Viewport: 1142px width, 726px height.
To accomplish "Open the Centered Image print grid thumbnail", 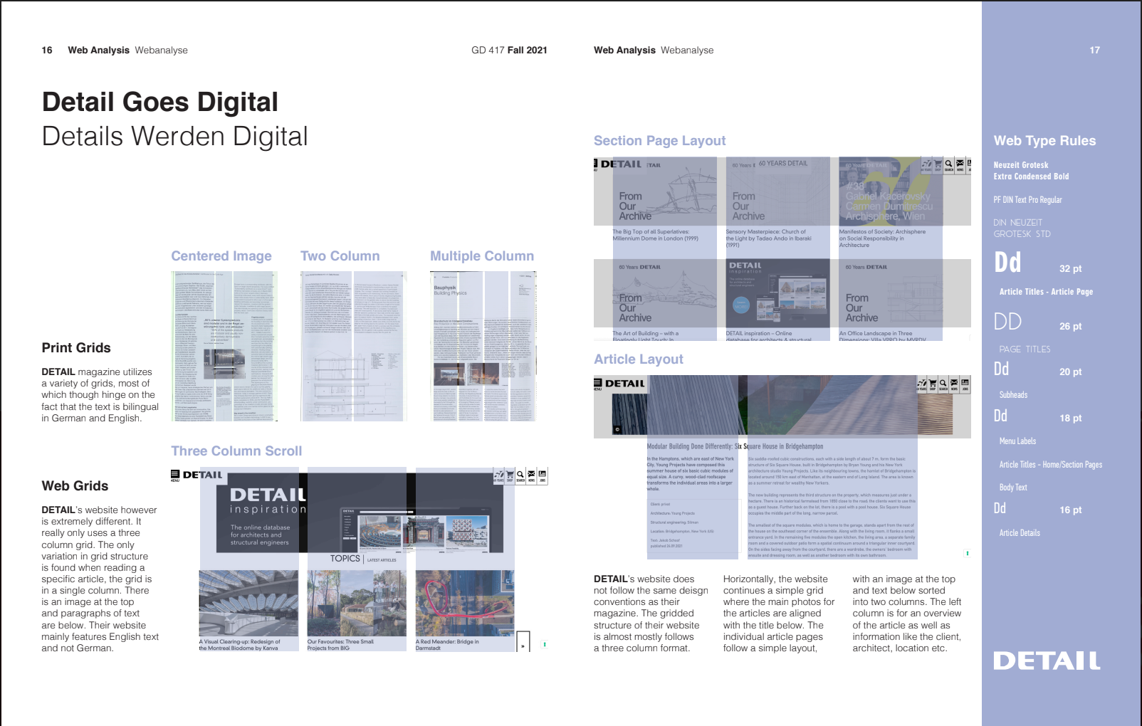I will pos(224,346).
